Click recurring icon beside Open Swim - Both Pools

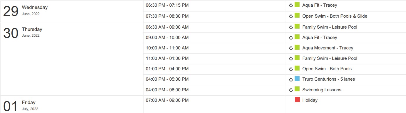pyautogui.click(x=291, y=69)
